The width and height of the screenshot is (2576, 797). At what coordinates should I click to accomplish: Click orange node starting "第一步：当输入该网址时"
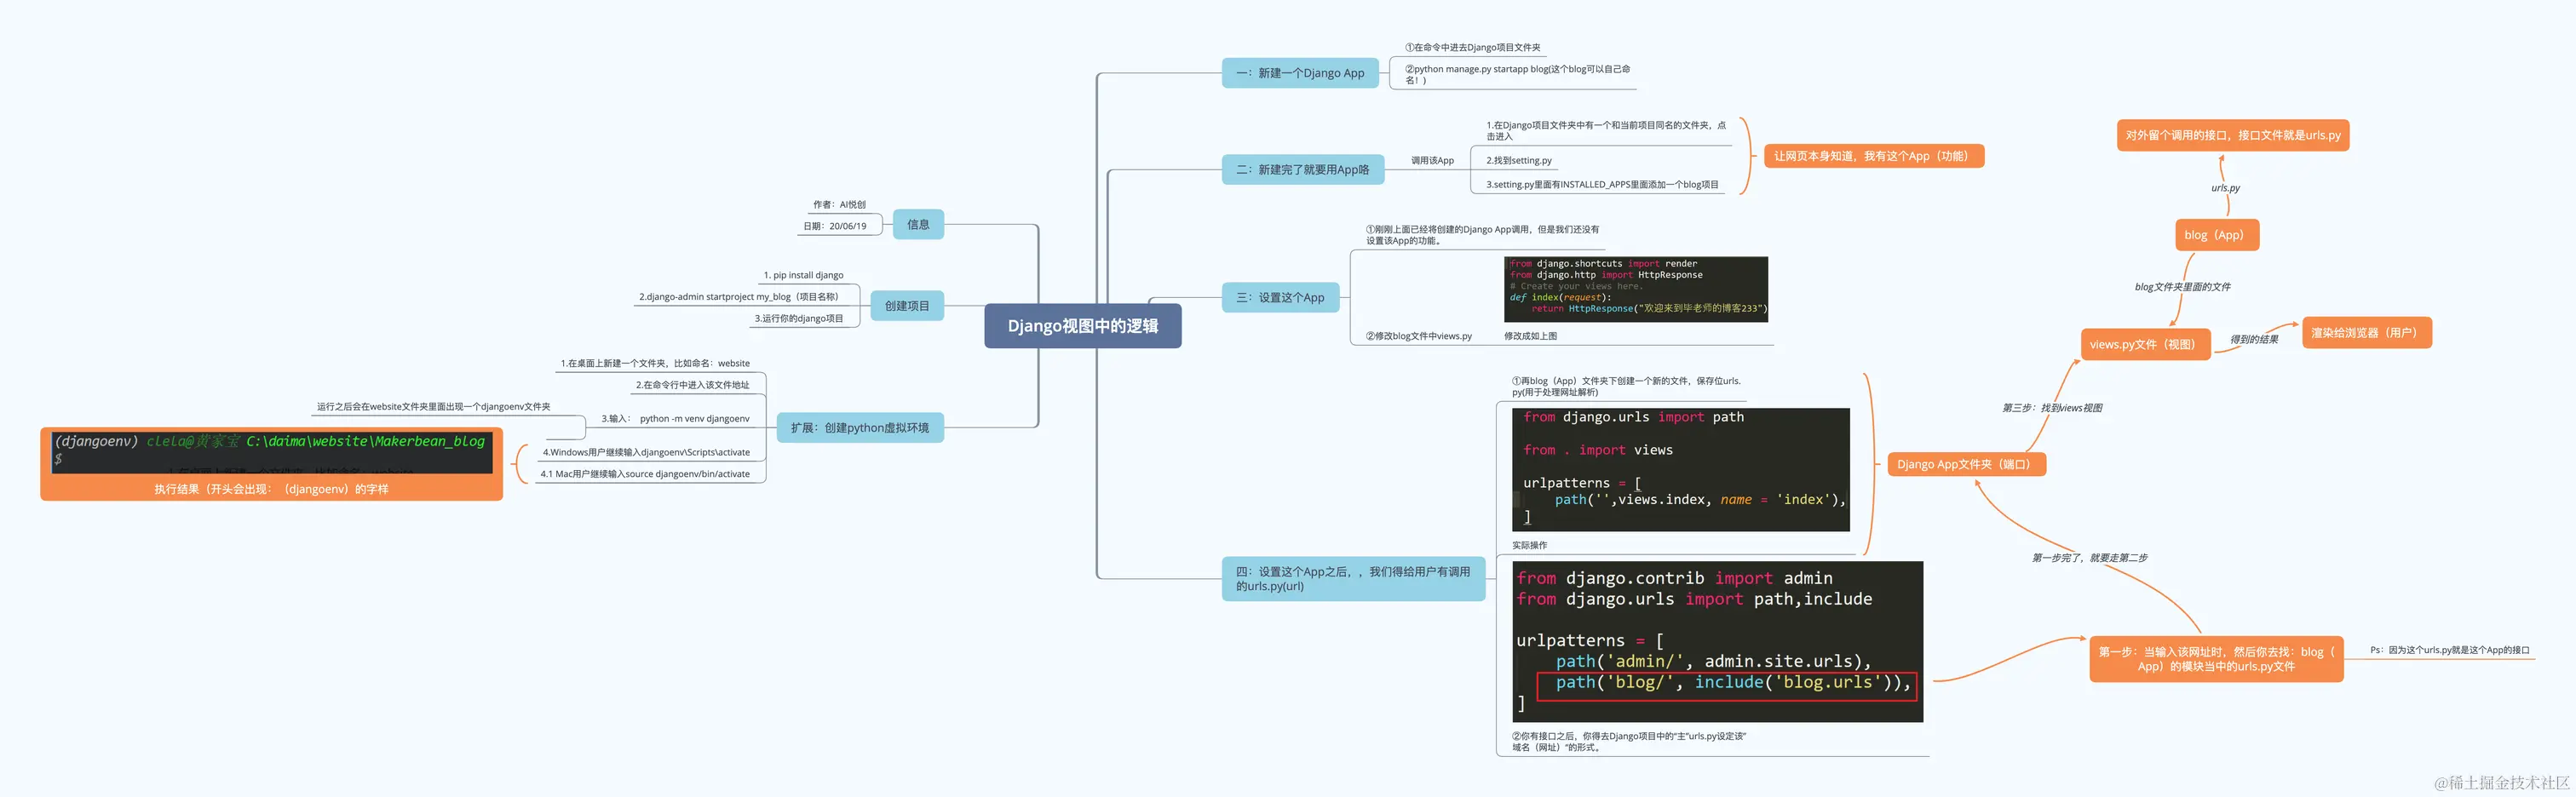[2216, 659]
